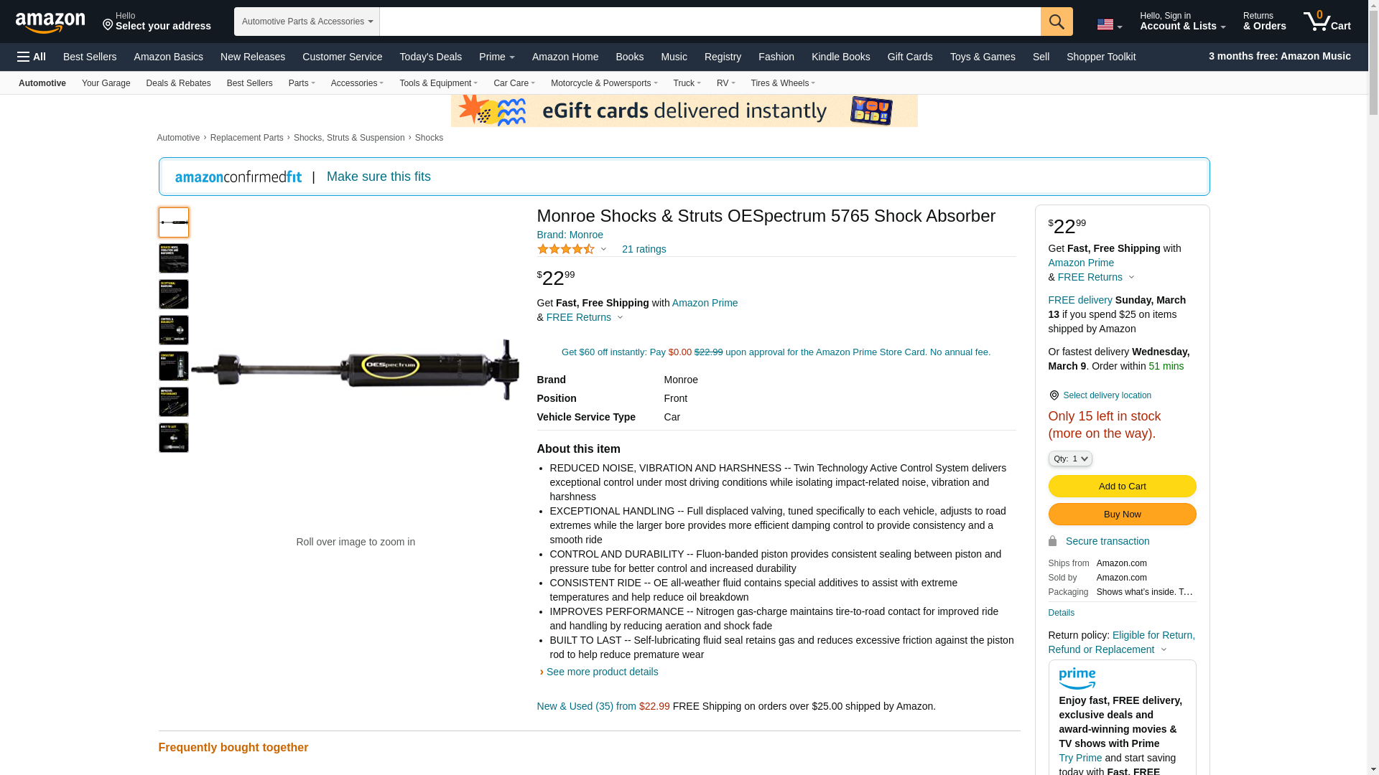Open Today's Deals from navigation bar
The height and width of the screenshot is (775, 1379).
click(430, 57)
